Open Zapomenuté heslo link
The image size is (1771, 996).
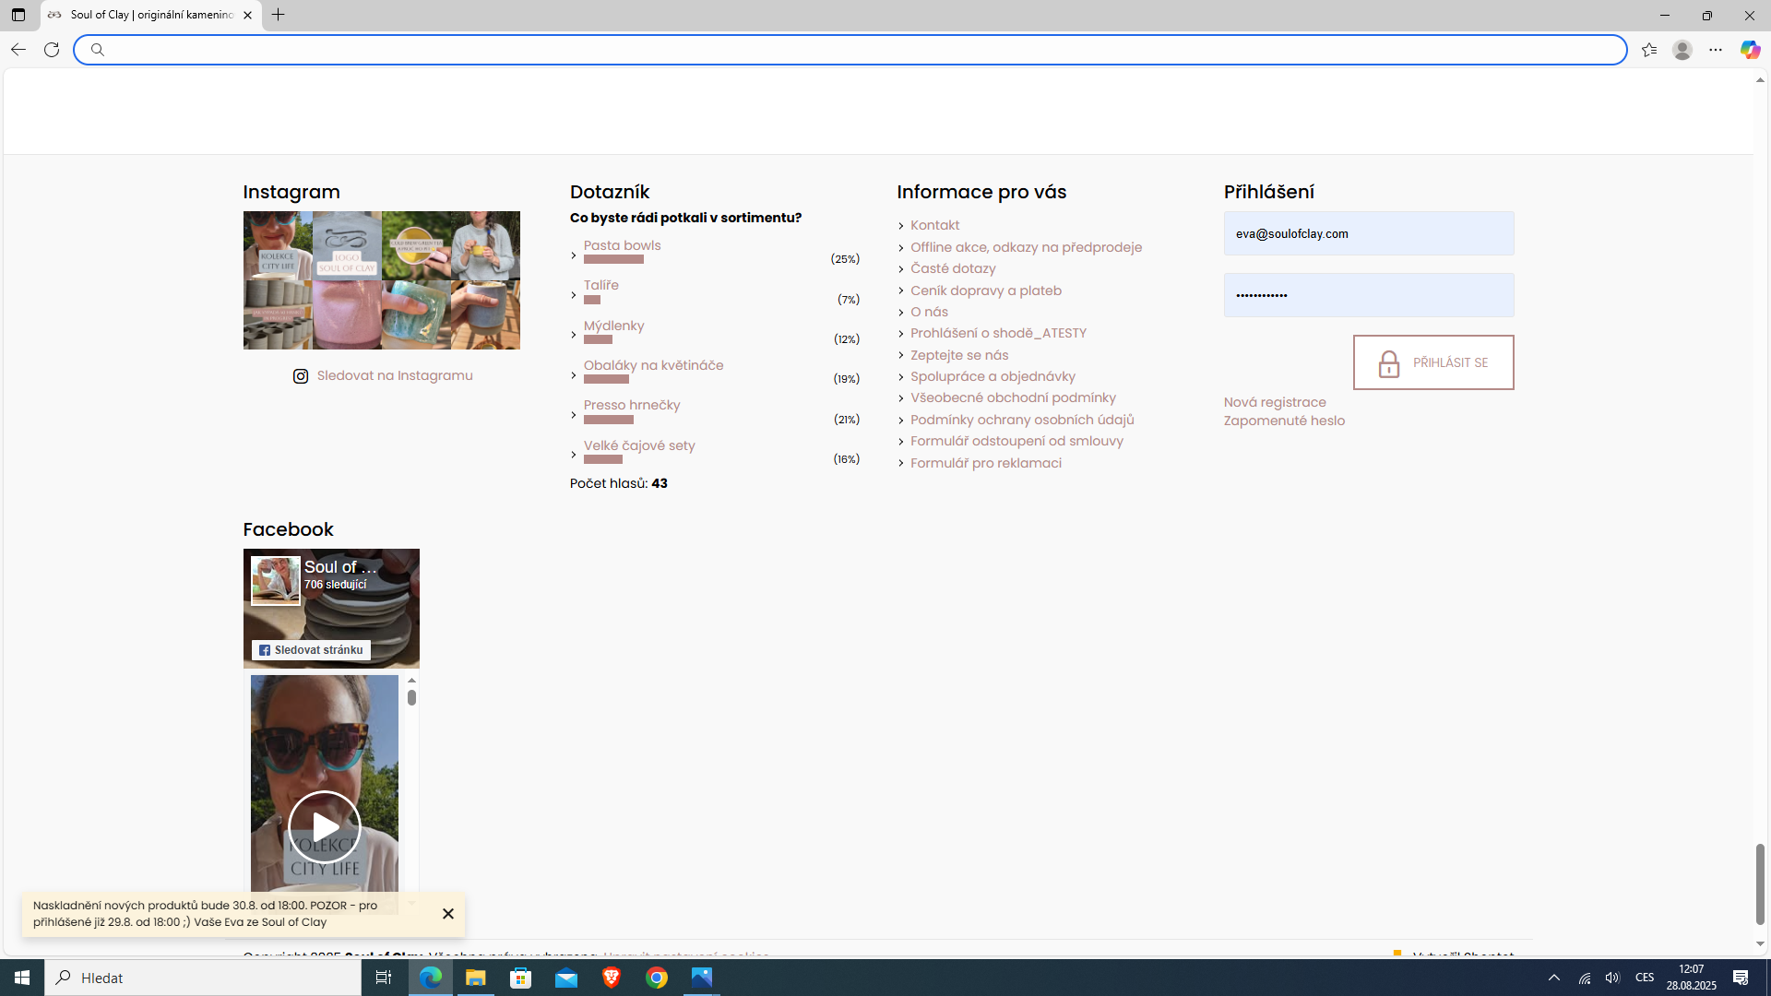(x=1284, y=421)
